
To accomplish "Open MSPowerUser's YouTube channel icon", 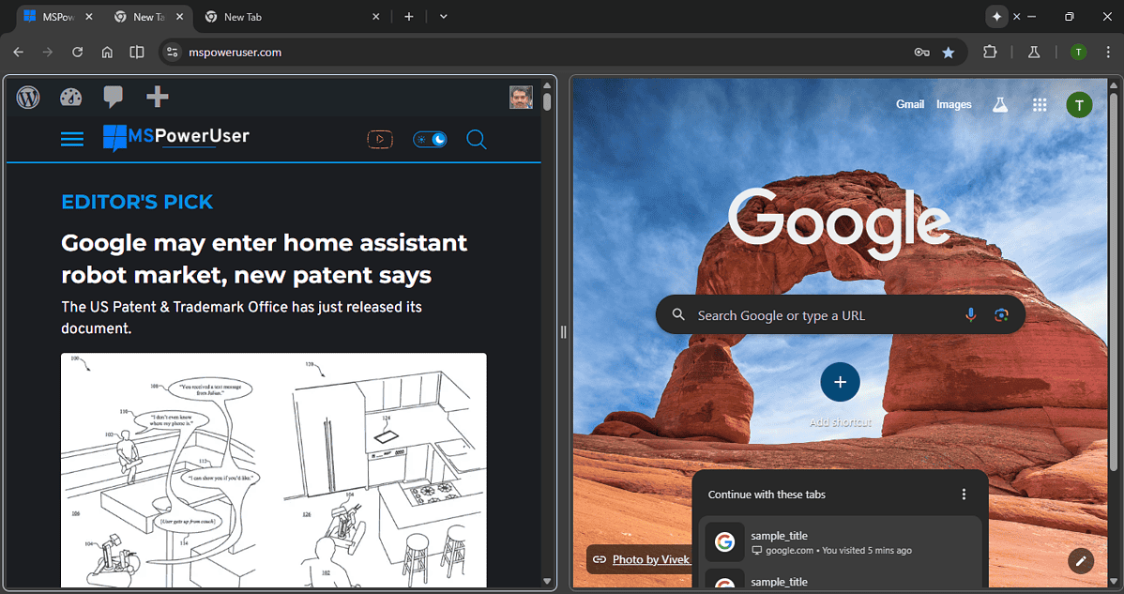I will [x=379, y=138].
